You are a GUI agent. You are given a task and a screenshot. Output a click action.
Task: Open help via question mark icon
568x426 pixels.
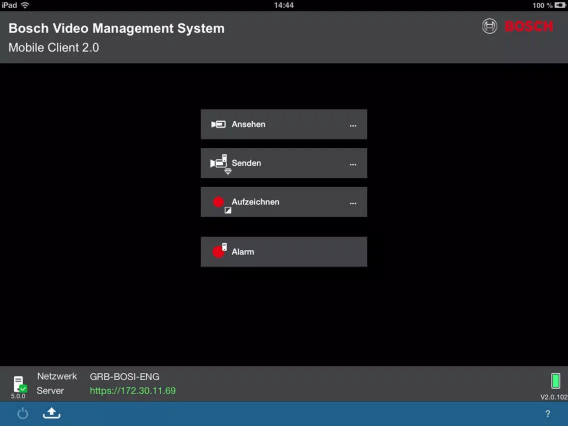[547, 413]
